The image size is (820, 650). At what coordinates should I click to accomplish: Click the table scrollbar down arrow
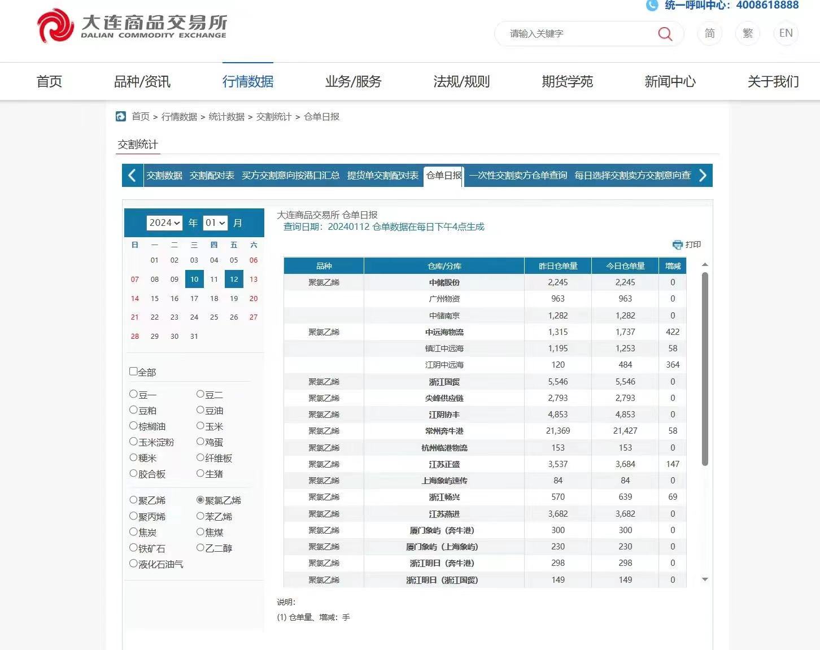point(705,579)
